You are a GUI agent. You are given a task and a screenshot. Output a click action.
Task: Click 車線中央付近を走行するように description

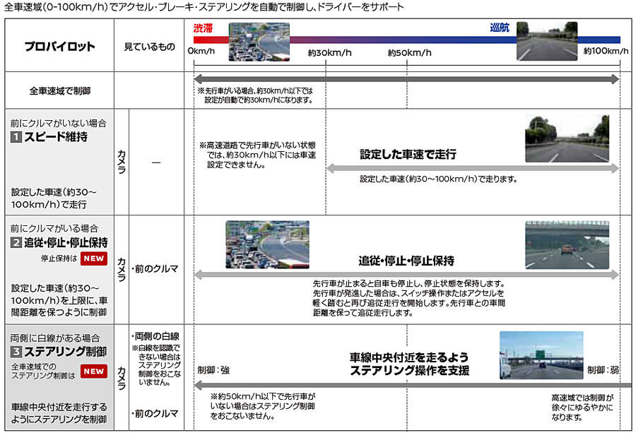click(59, 413)
